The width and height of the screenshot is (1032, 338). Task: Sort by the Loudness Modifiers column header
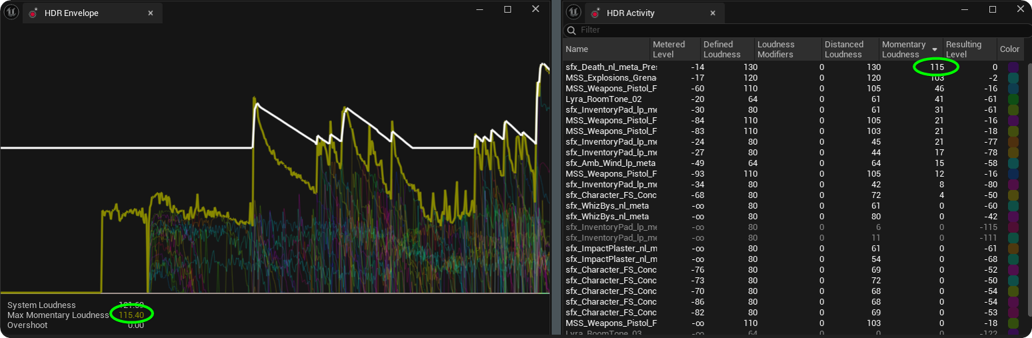coord(787,49)
